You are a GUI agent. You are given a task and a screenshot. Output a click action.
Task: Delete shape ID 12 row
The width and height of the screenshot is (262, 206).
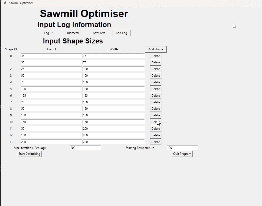(x=155, y=135)
